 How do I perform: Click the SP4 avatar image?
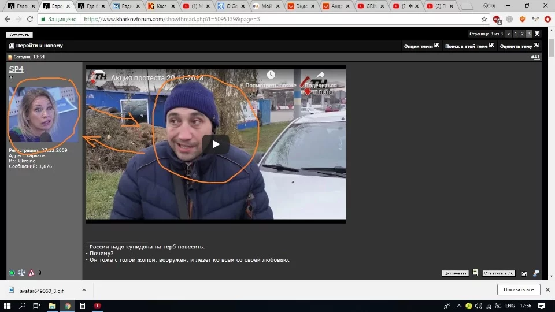click(x=43, y=114)
